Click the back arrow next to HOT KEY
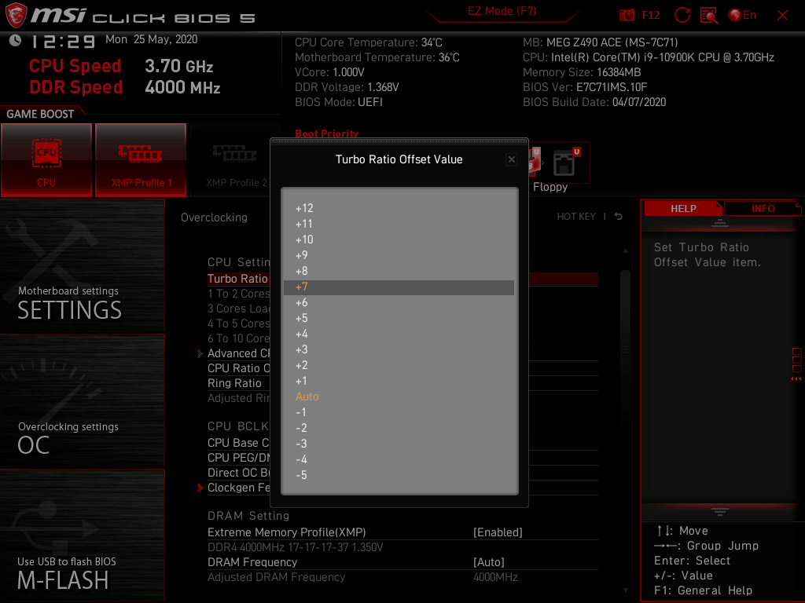This screenshot has height=603, width=805. tap(619, 217)
